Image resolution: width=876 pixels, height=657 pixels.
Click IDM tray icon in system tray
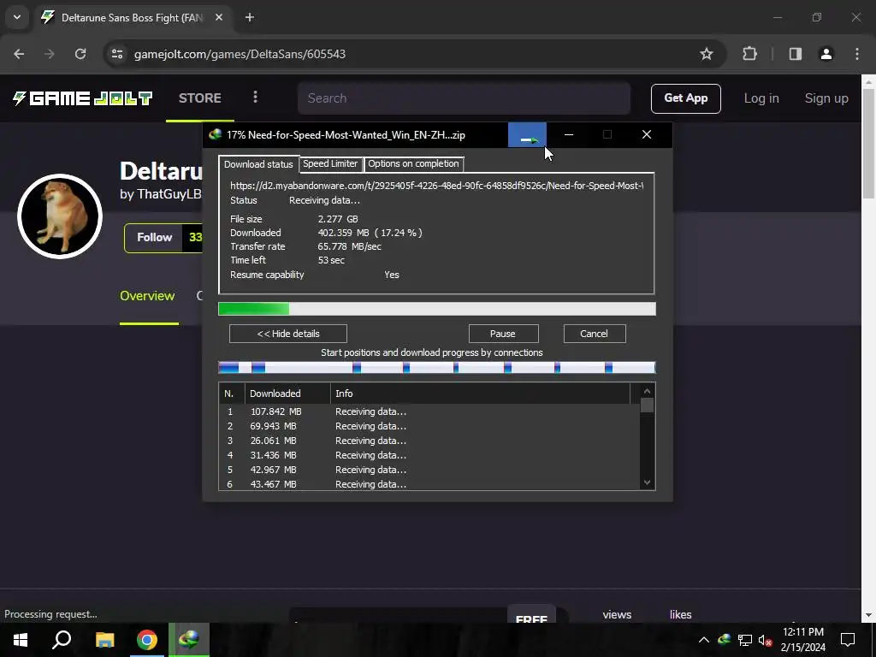coord(724,640)
